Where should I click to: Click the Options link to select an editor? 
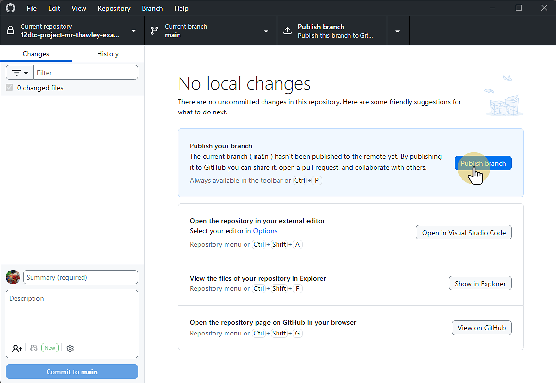click(265, 231)
